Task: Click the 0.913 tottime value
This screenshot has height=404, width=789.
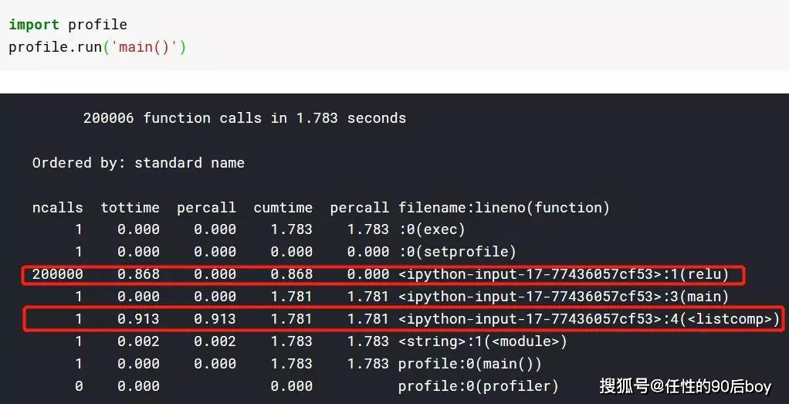Action: [138, 319]
